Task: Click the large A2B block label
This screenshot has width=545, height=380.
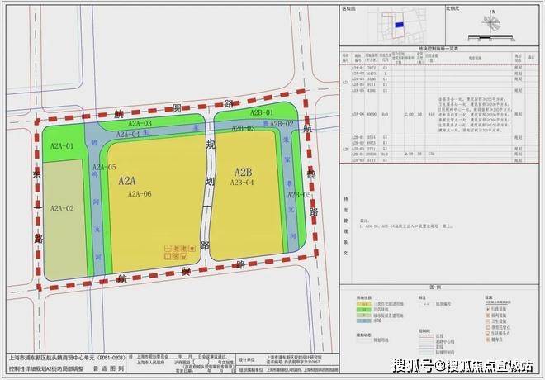Action: [x=244, y=172]
